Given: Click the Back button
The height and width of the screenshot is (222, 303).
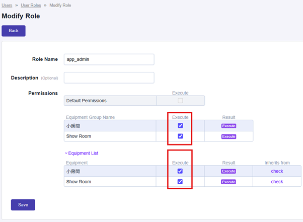Looking at the screenshot, I should [14, 31].
